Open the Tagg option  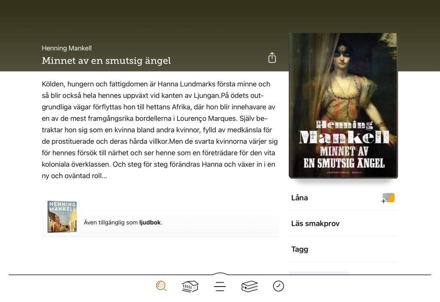pyautogui.click(x=343, y=249)
